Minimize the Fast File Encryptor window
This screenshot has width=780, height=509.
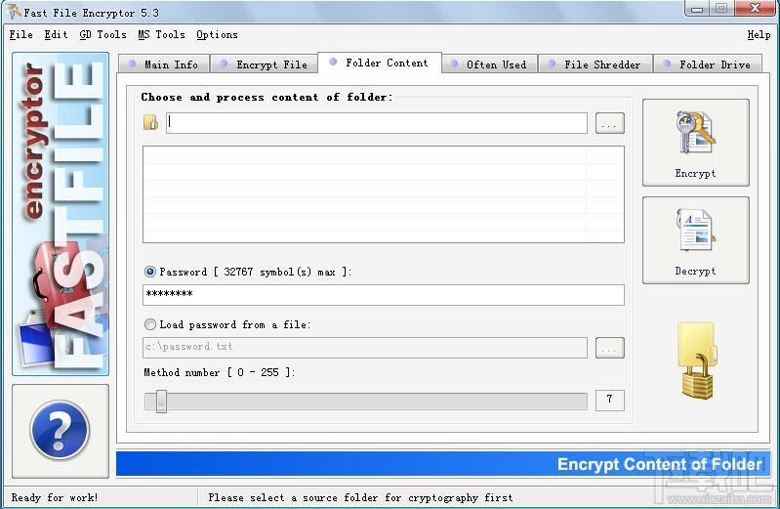[697, 9]
